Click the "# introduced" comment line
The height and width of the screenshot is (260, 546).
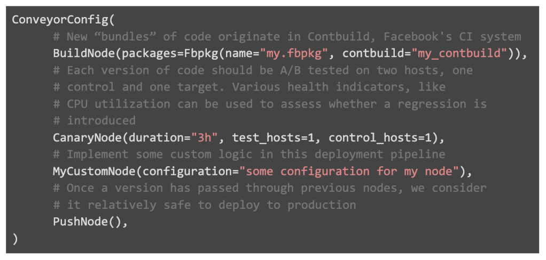tap(95, 121)
